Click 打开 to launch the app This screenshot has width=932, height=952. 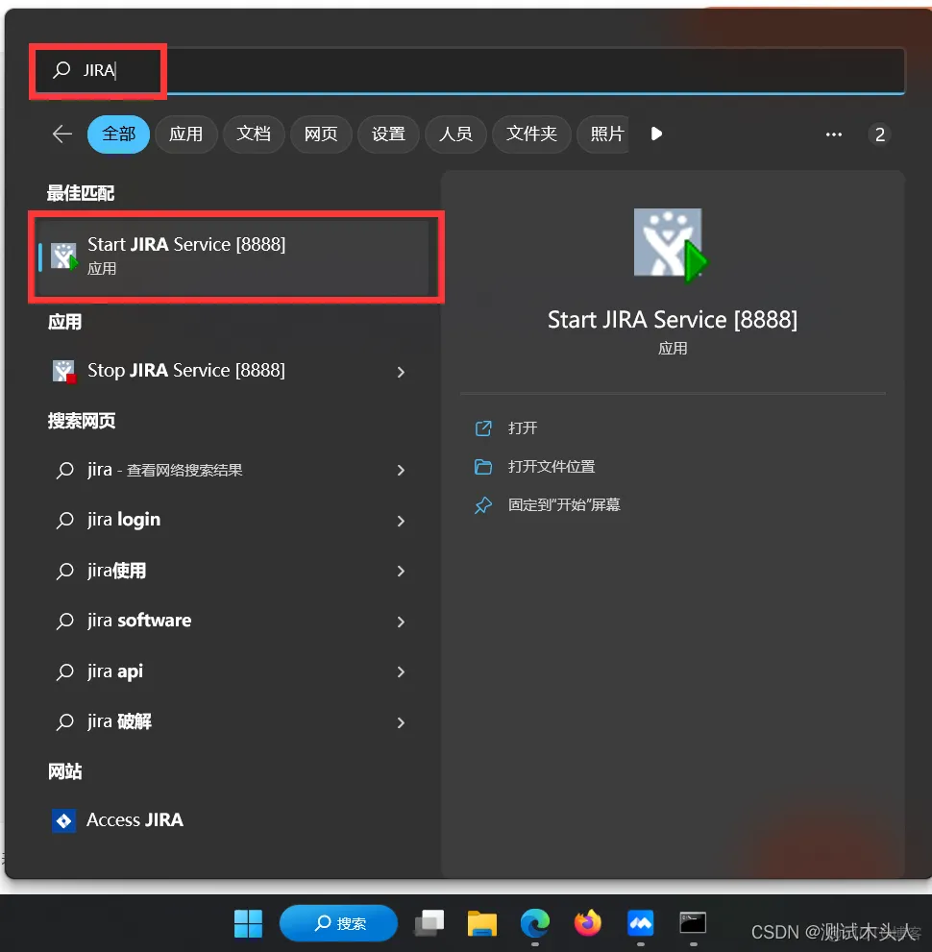(x=523, y=428)
